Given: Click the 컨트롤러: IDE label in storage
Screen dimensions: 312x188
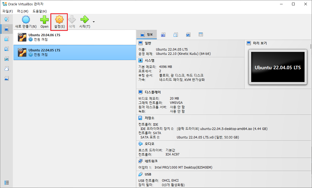Looking at the screenshot, I should point(148,124).
